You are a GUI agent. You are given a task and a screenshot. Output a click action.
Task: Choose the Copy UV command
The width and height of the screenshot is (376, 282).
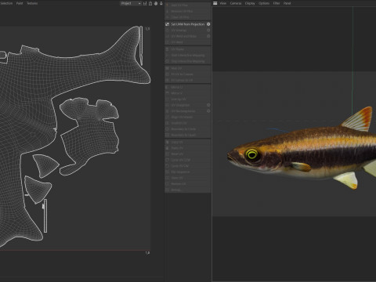click(188, 142)
